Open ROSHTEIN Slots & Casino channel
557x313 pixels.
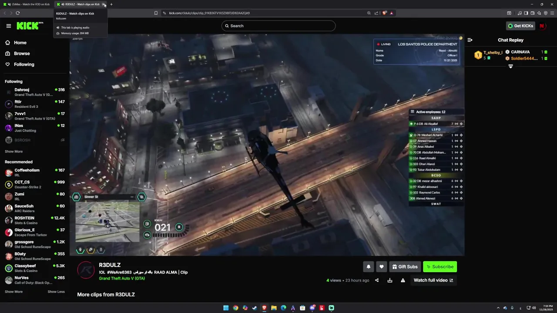(x=35, y=220)
